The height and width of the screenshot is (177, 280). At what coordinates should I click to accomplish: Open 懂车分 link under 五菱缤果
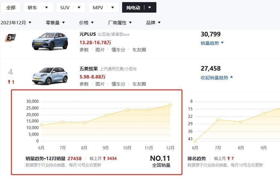[118, 84]
